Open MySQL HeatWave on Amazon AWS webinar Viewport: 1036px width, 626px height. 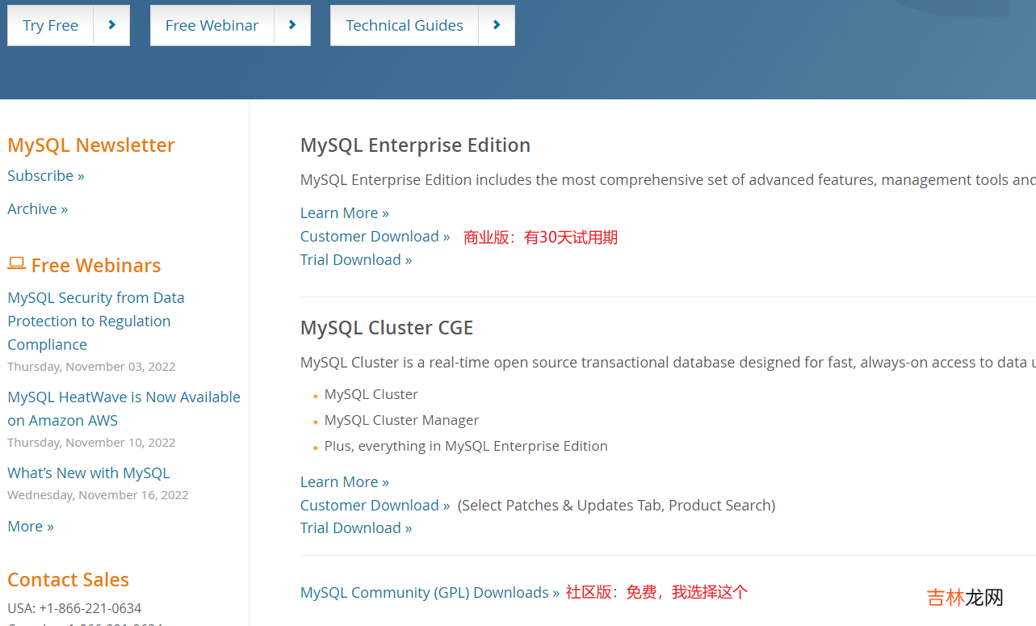point(124,408)
